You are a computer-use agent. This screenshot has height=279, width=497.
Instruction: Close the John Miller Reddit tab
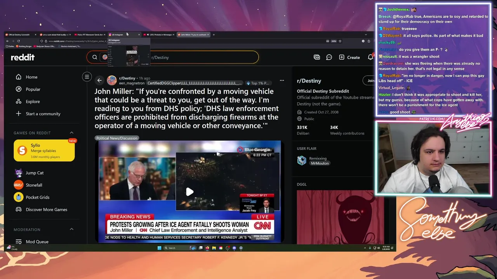point(208,34)
